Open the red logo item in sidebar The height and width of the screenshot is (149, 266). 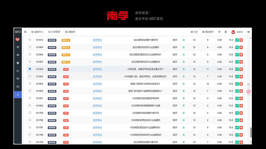[x=18, y=39]
